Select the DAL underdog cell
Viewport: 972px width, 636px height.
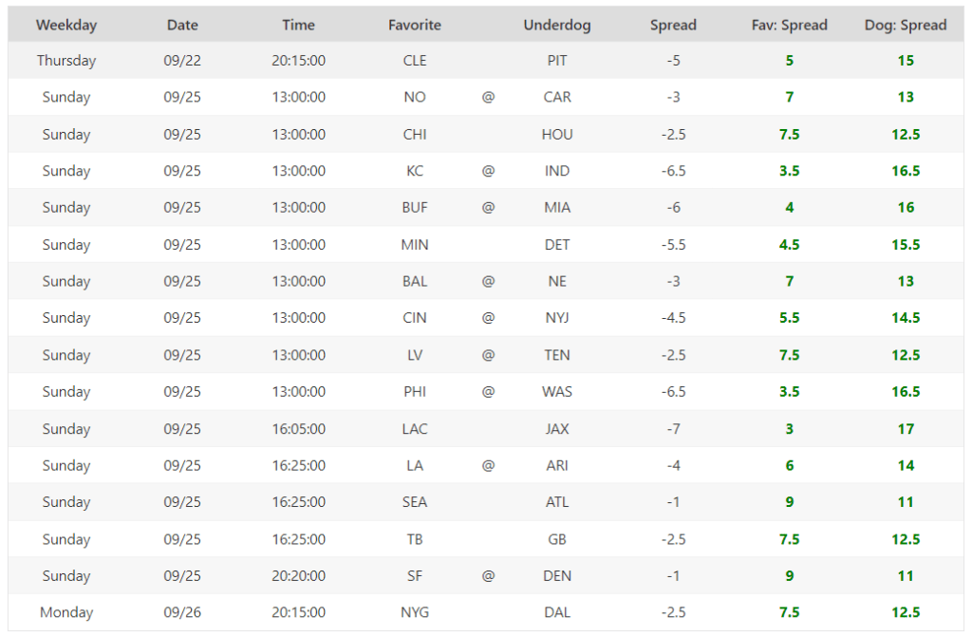(x=557, y=612)
